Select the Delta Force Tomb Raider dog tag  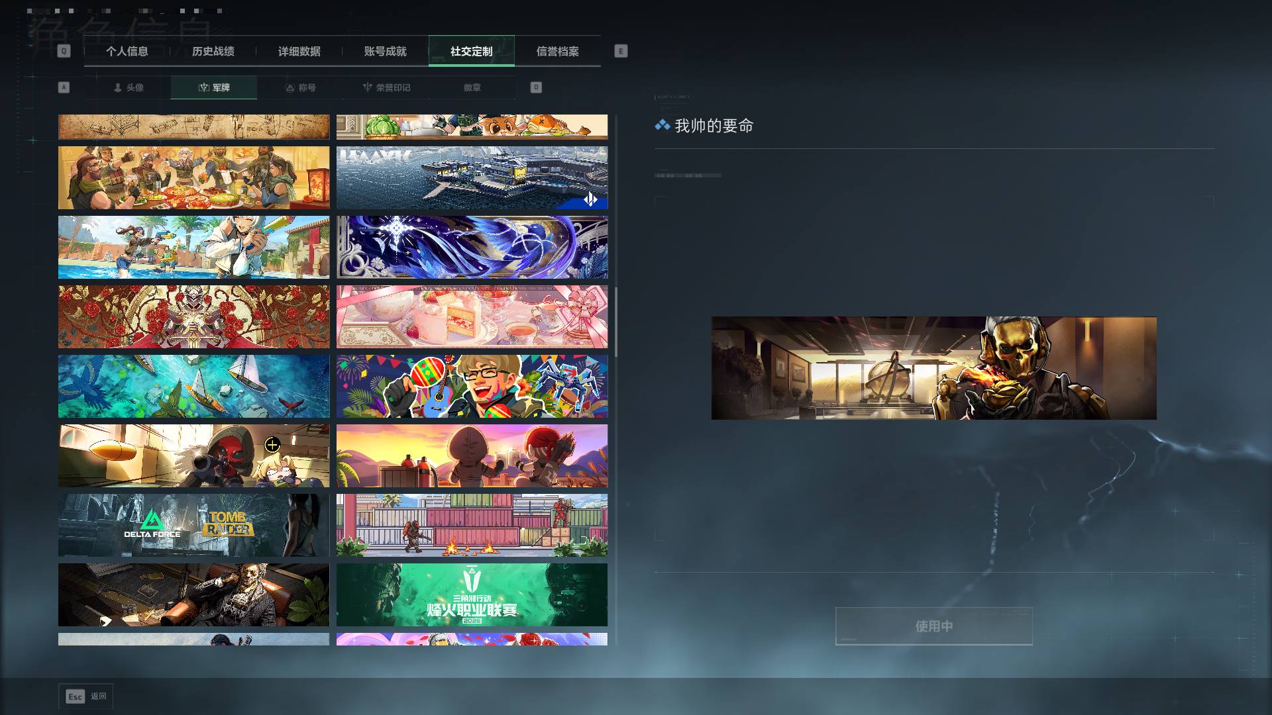tap(193, 525)
